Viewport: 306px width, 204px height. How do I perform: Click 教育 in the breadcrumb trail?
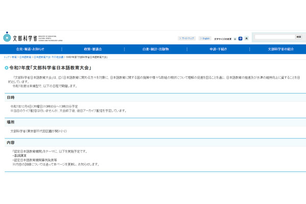pyautogui.click(x=14, y=57)
